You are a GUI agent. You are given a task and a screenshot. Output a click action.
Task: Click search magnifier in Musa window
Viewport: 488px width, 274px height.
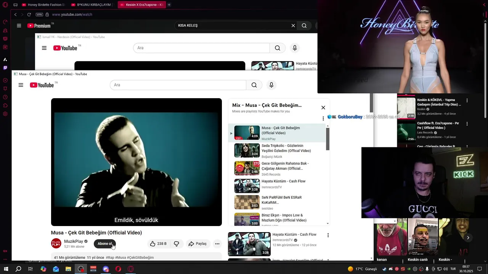click(254, 85)
